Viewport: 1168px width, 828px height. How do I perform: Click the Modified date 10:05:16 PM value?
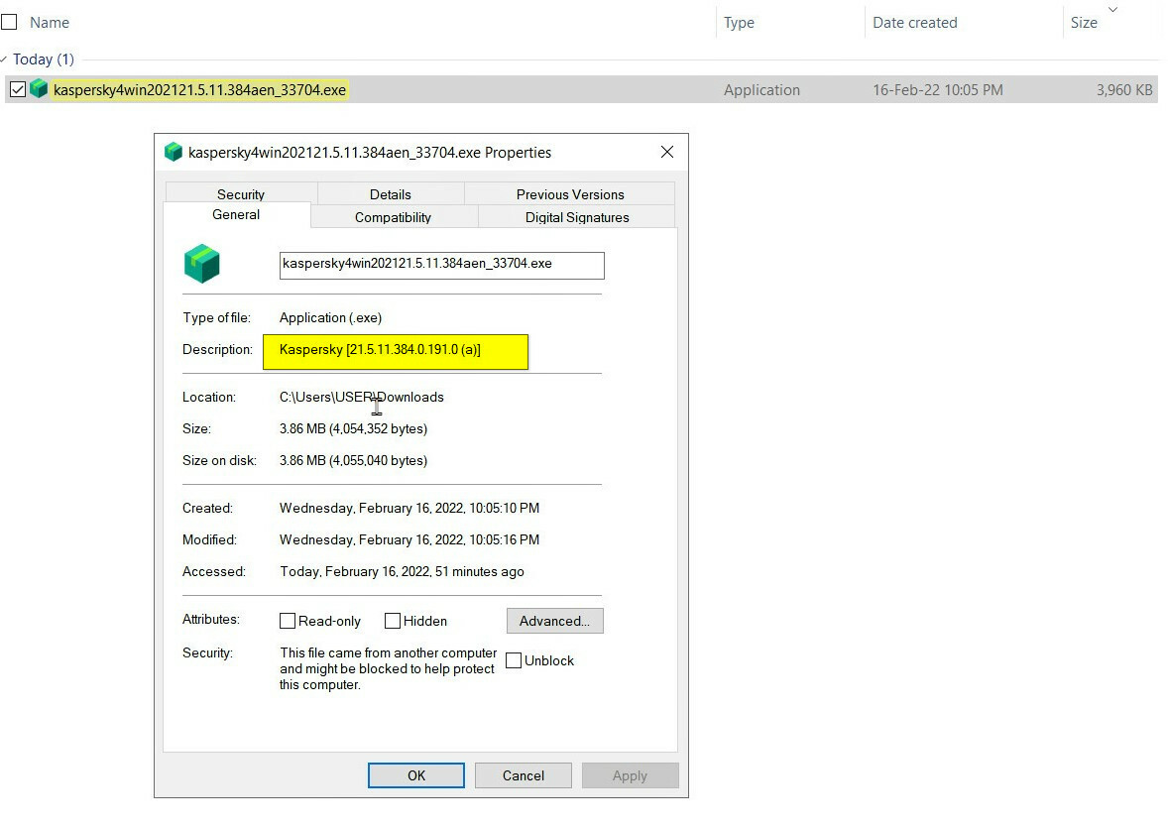tap(409, 539)
